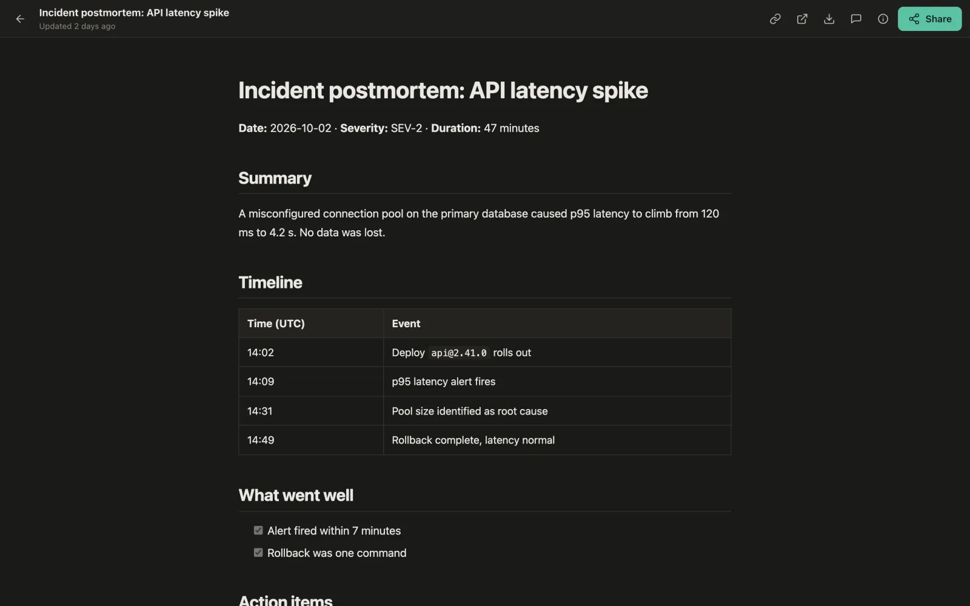Show document info with the info icon

(x=883, y=19)
